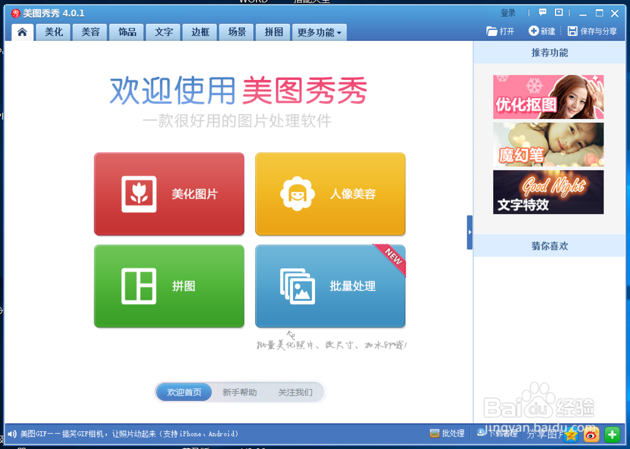Click the 登录 login link
Viewport: 630px width, 449px height.
tap(508, 13)
